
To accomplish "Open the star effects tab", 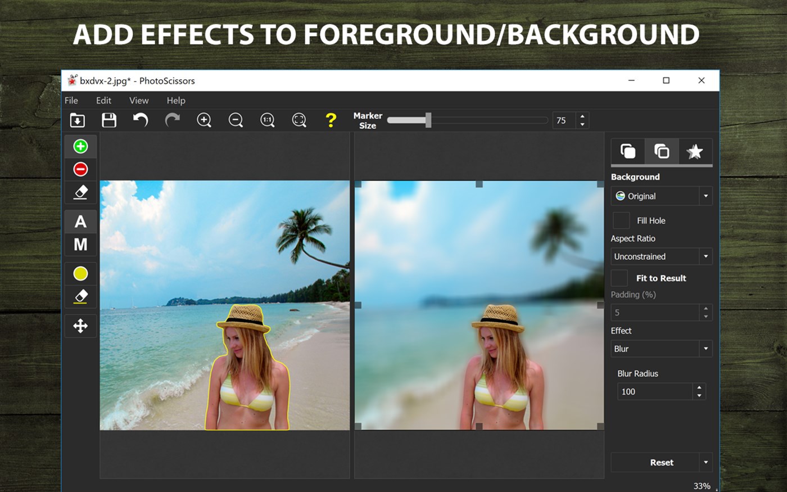I will [695, 151].
